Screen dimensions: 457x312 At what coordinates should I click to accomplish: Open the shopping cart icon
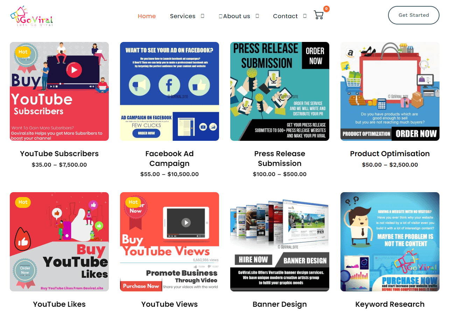[318, 15]
